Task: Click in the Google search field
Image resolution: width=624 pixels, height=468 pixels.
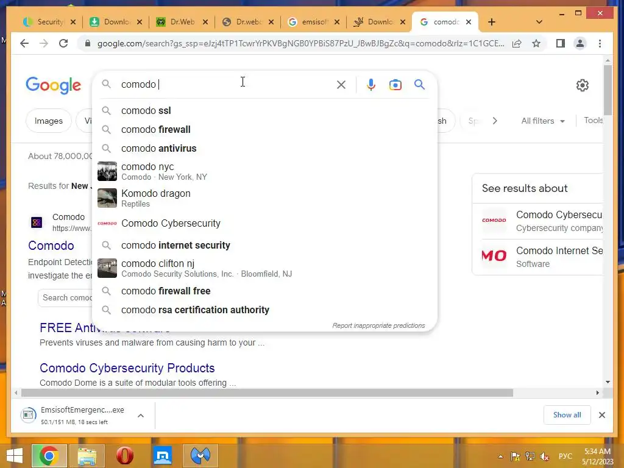Action: [x=227, y=84]
